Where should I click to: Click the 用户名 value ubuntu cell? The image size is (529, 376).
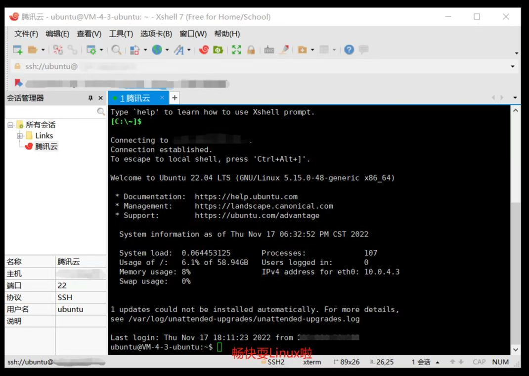pyautogui.click(x=81, y=309)
